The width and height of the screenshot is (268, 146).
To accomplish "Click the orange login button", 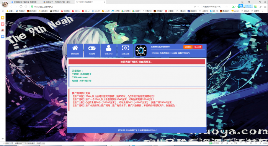I will pos(188,47).
